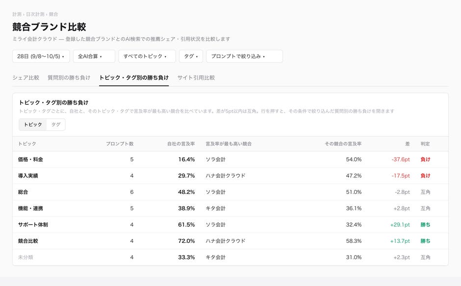Sort by the その競合の言及率 column header
Image resolution: width=461 pixels, height=286 pixels.
pos(343,143)
